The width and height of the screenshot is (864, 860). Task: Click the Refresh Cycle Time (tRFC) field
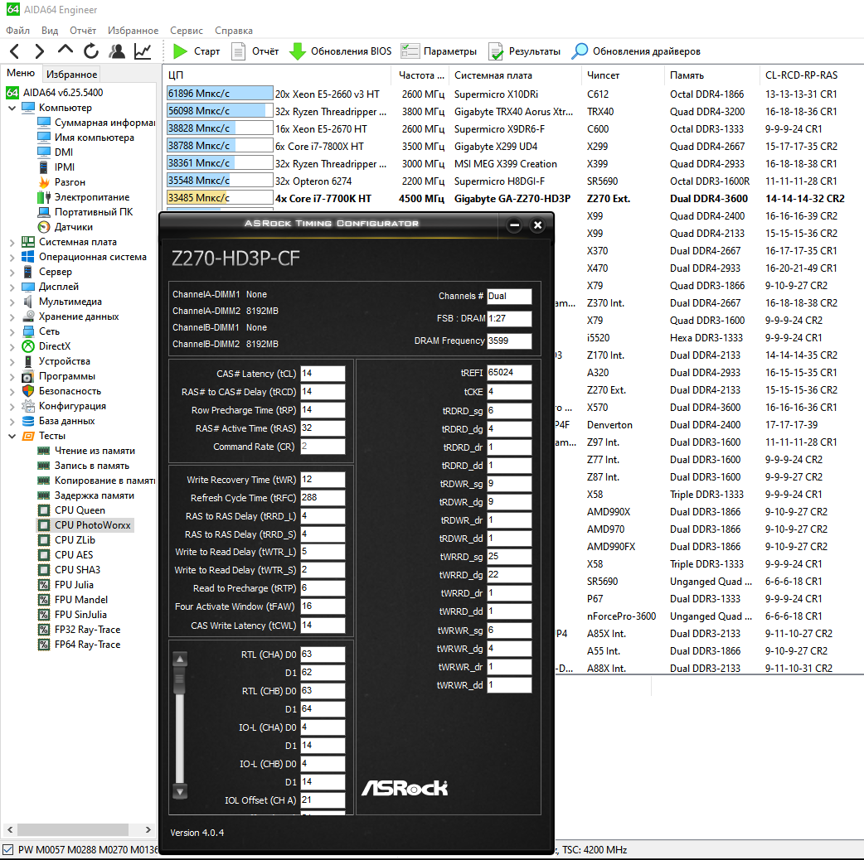[x=323, y=498]
